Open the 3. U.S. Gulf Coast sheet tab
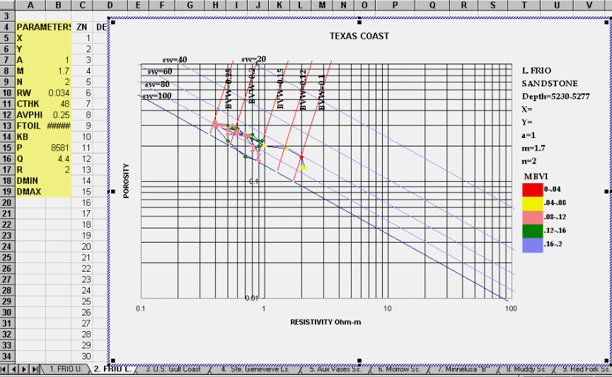The image size is (612, 377). [x=173, y=369]
